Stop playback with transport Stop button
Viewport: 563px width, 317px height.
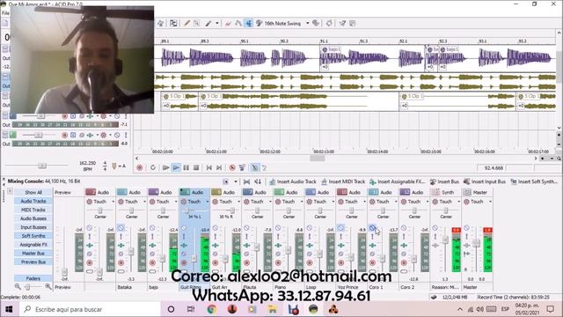click(196, 168)
